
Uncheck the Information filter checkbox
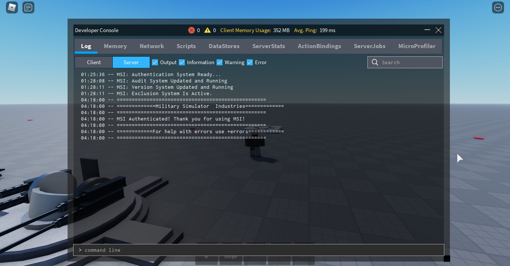click(x=182, y=62)
